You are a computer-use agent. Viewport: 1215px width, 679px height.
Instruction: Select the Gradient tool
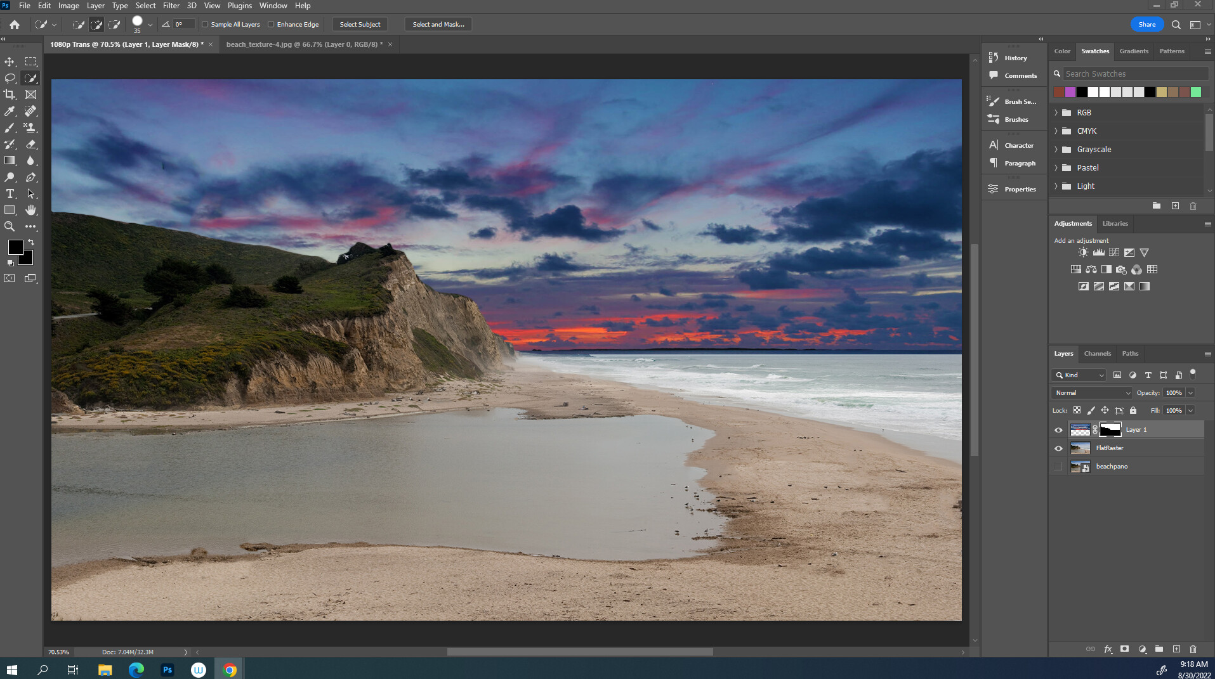point(10,160)
